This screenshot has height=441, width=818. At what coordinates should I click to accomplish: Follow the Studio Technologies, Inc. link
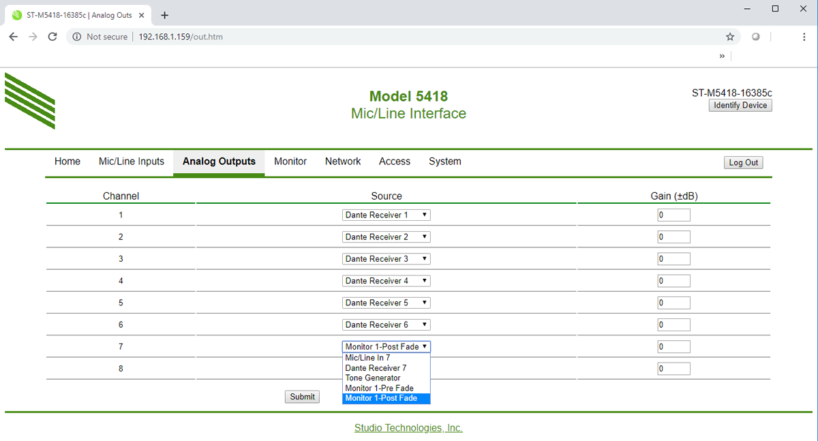coord(408,428)
